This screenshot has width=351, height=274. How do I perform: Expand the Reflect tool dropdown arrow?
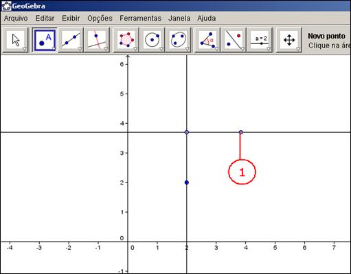pyautogui.click(x=242, y=49)
